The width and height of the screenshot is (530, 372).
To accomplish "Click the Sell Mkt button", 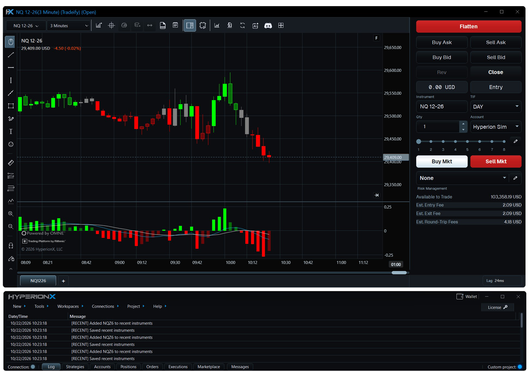I will (x=496, y=161).
